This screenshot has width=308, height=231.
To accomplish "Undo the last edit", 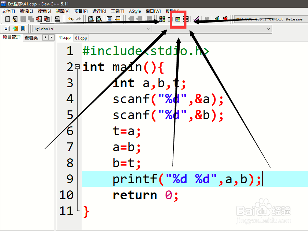I will point(71,19).
